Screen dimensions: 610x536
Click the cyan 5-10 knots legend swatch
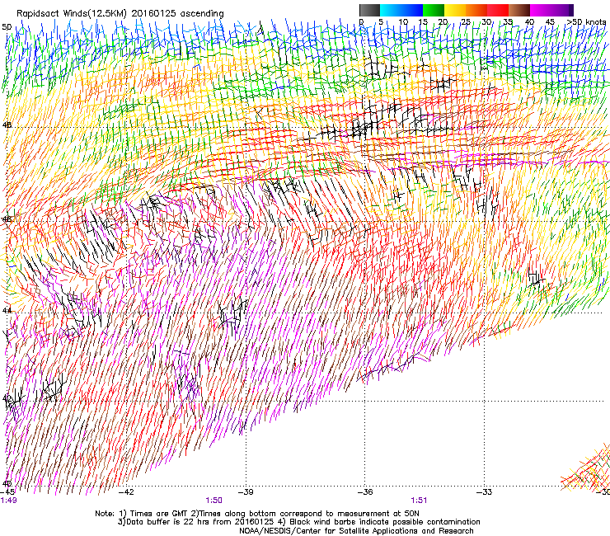(x=391, y=10)
